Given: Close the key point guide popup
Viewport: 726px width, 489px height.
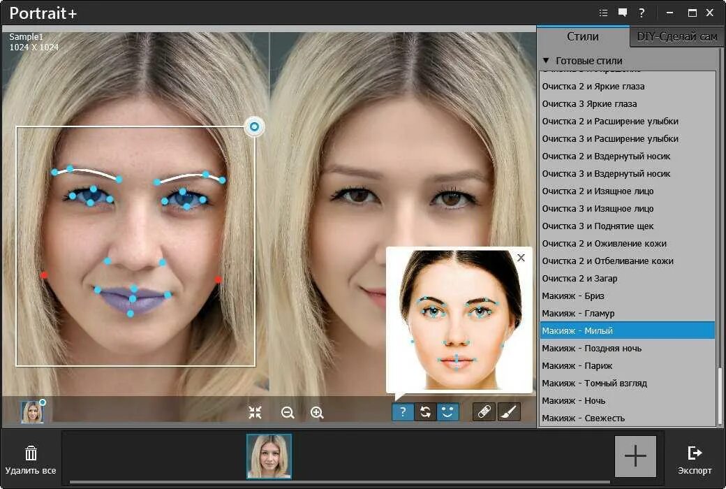Looking at the screenshot, I should tap(521, 258).
